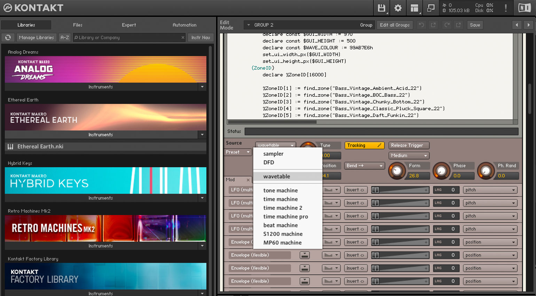This screenshot has height=296, width=536.
Task: Open the Medium quality dropdown
Action: [x=409, y=156]
